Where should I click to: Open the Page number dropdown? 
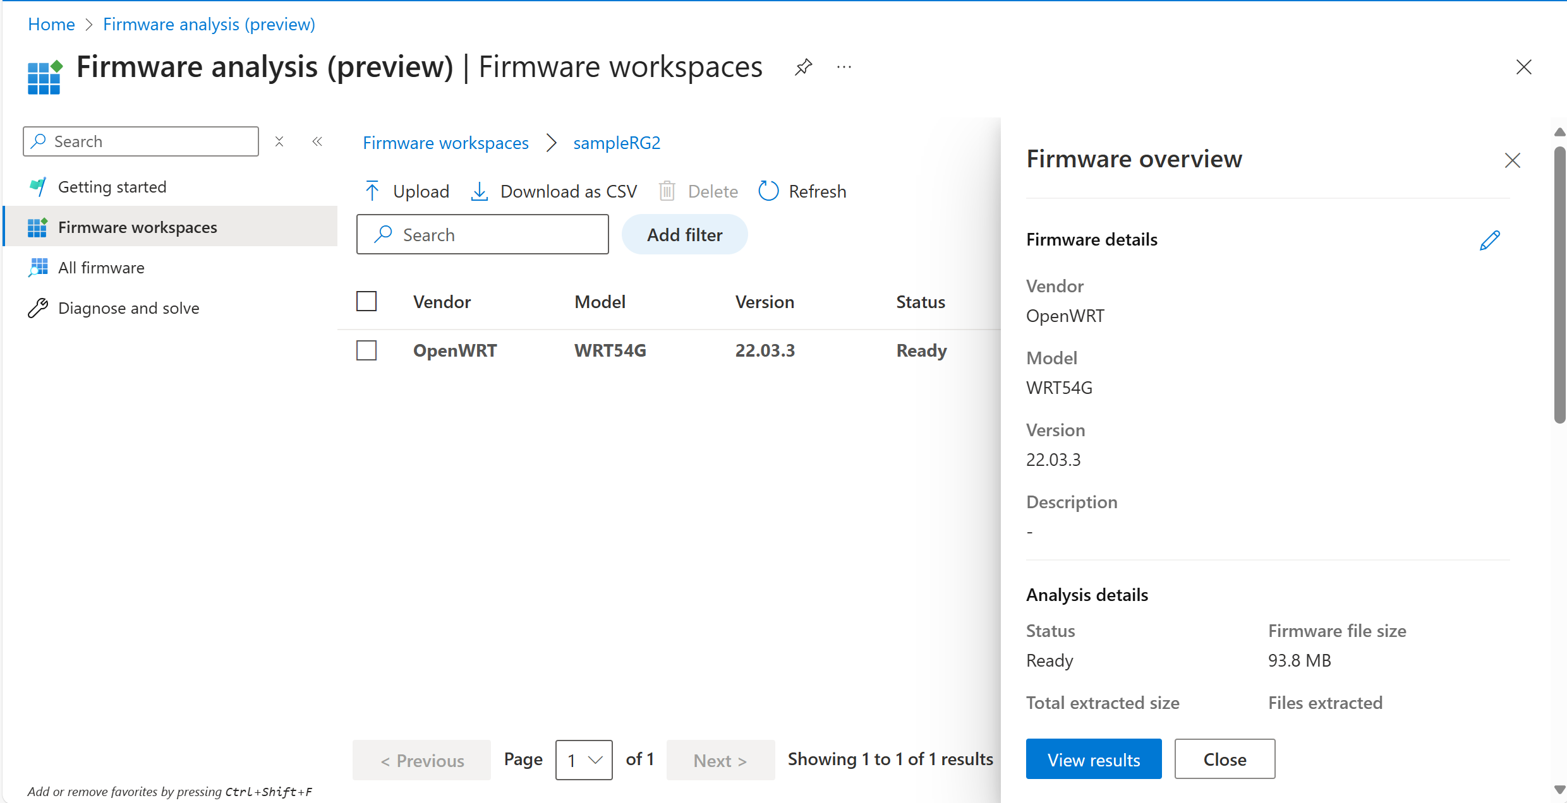coord(584,760)
